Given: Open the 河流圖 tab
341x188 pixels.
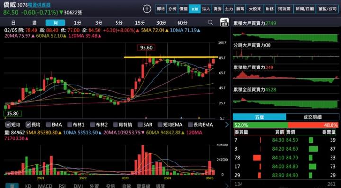Looking at the screenshot, I should 284,9.
